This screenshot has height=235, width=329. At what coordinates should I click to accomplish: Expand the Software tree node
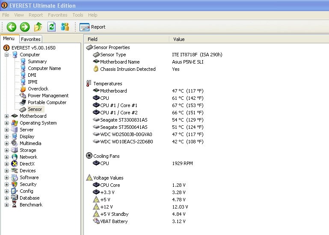click(x=6, y=178)
